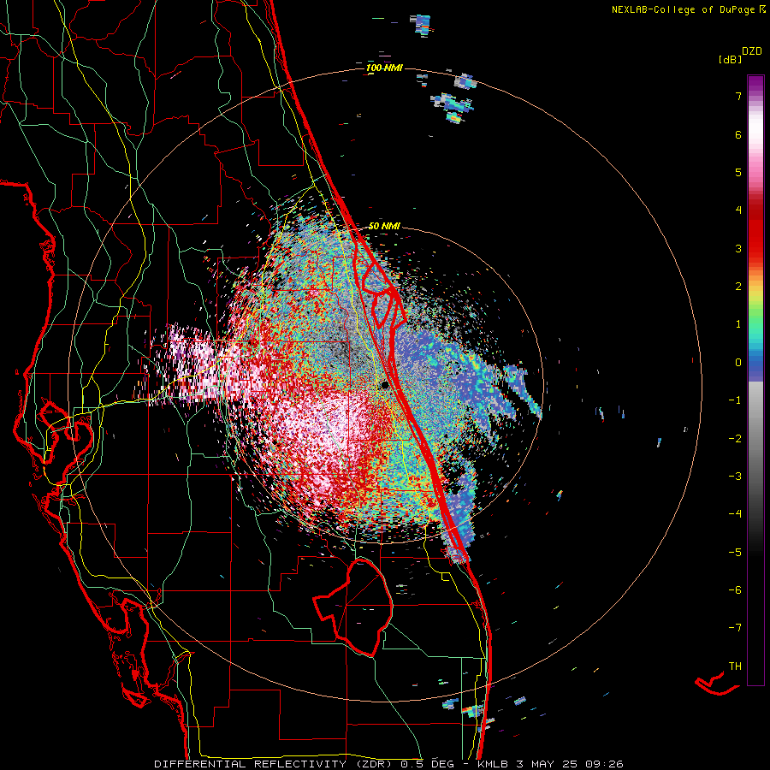Click the -7 value on the scale
Screen dimensions: 770x770
[735, 628]
